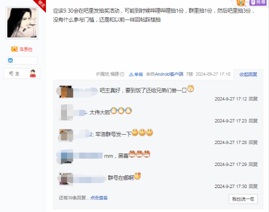Expand remaining replies via 点击查看
This screenshot has height=212, width=269.
(x=99, y=198)
